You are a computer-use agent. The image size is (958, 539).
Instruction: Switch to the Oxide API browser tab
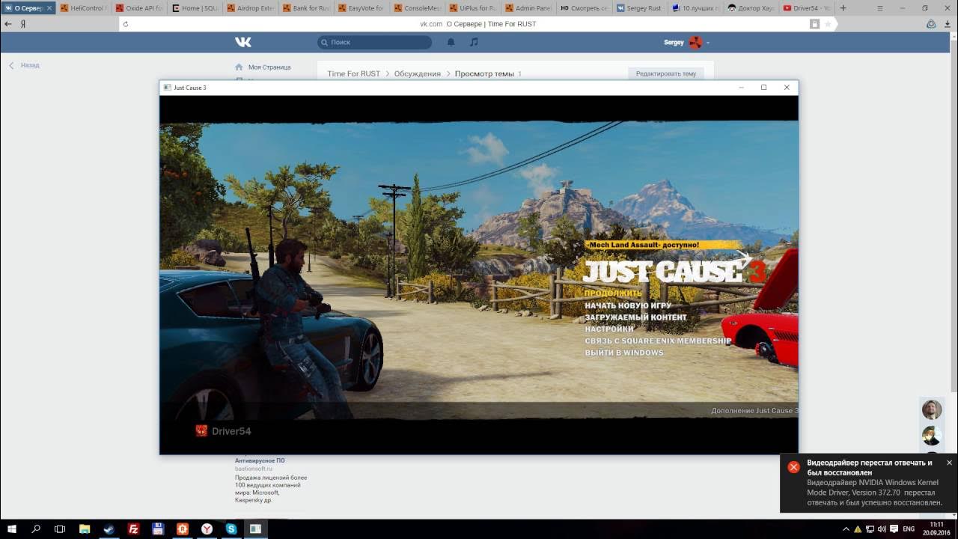[140, 8]
